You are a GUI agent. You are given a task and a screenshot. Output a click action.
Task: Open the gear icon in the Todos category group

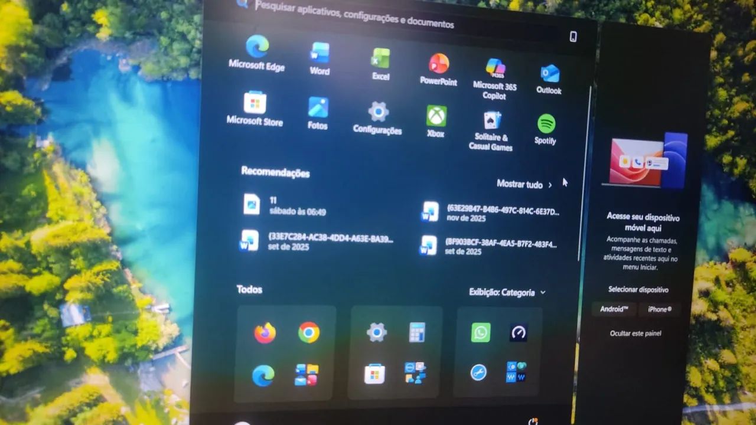tap(377, 332)
